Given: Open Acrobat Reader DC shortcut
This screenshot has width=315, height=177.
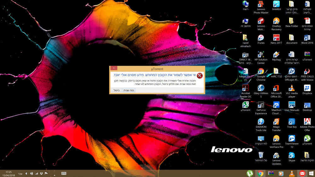Looking at the screenshot, I should pyautogui.click(x=245, y=91).
